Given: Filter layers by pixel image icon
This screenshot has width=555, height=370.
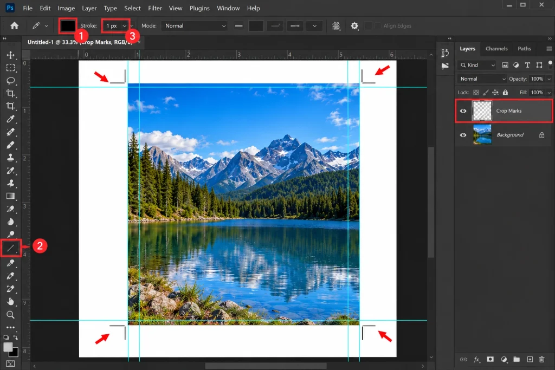Looking at the screenshot, I should (x=505, y=65).
